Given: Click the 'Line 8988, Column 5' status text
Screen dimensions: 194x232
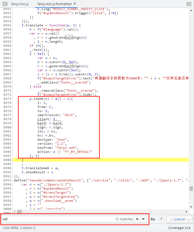Looking at the screenshot, I should [19, 228].
